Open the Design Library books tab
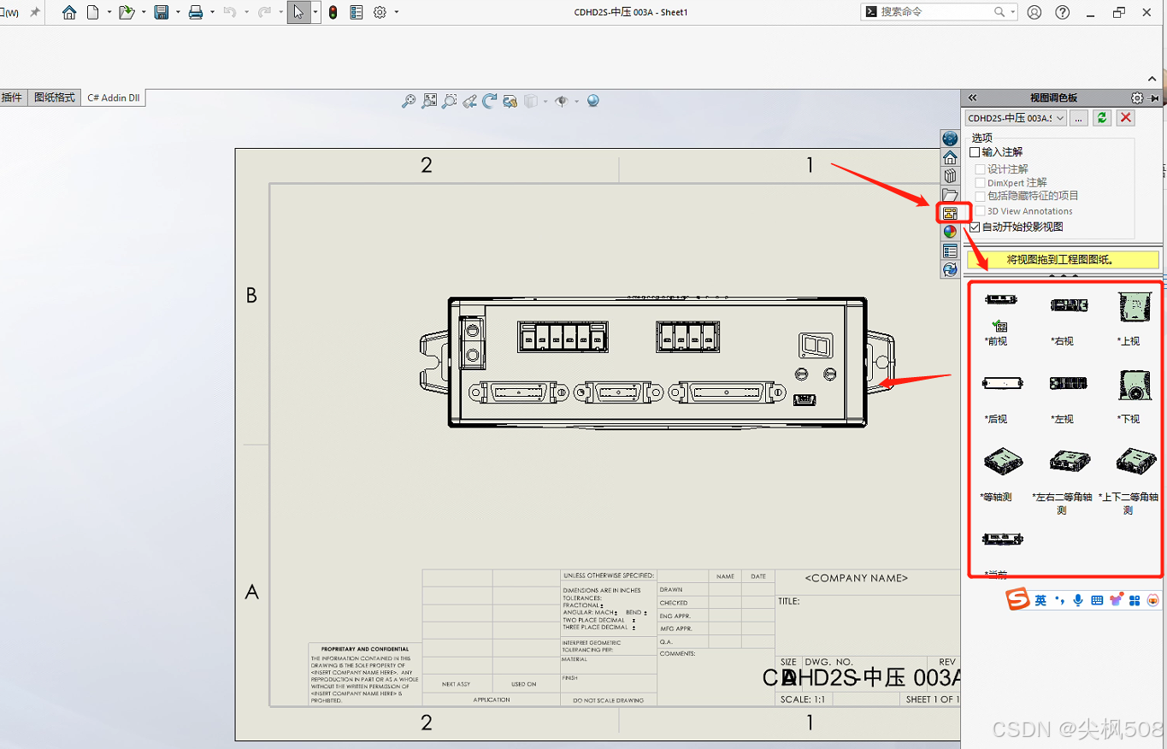This screenshot has height=749, width=1167. (950, 176)
